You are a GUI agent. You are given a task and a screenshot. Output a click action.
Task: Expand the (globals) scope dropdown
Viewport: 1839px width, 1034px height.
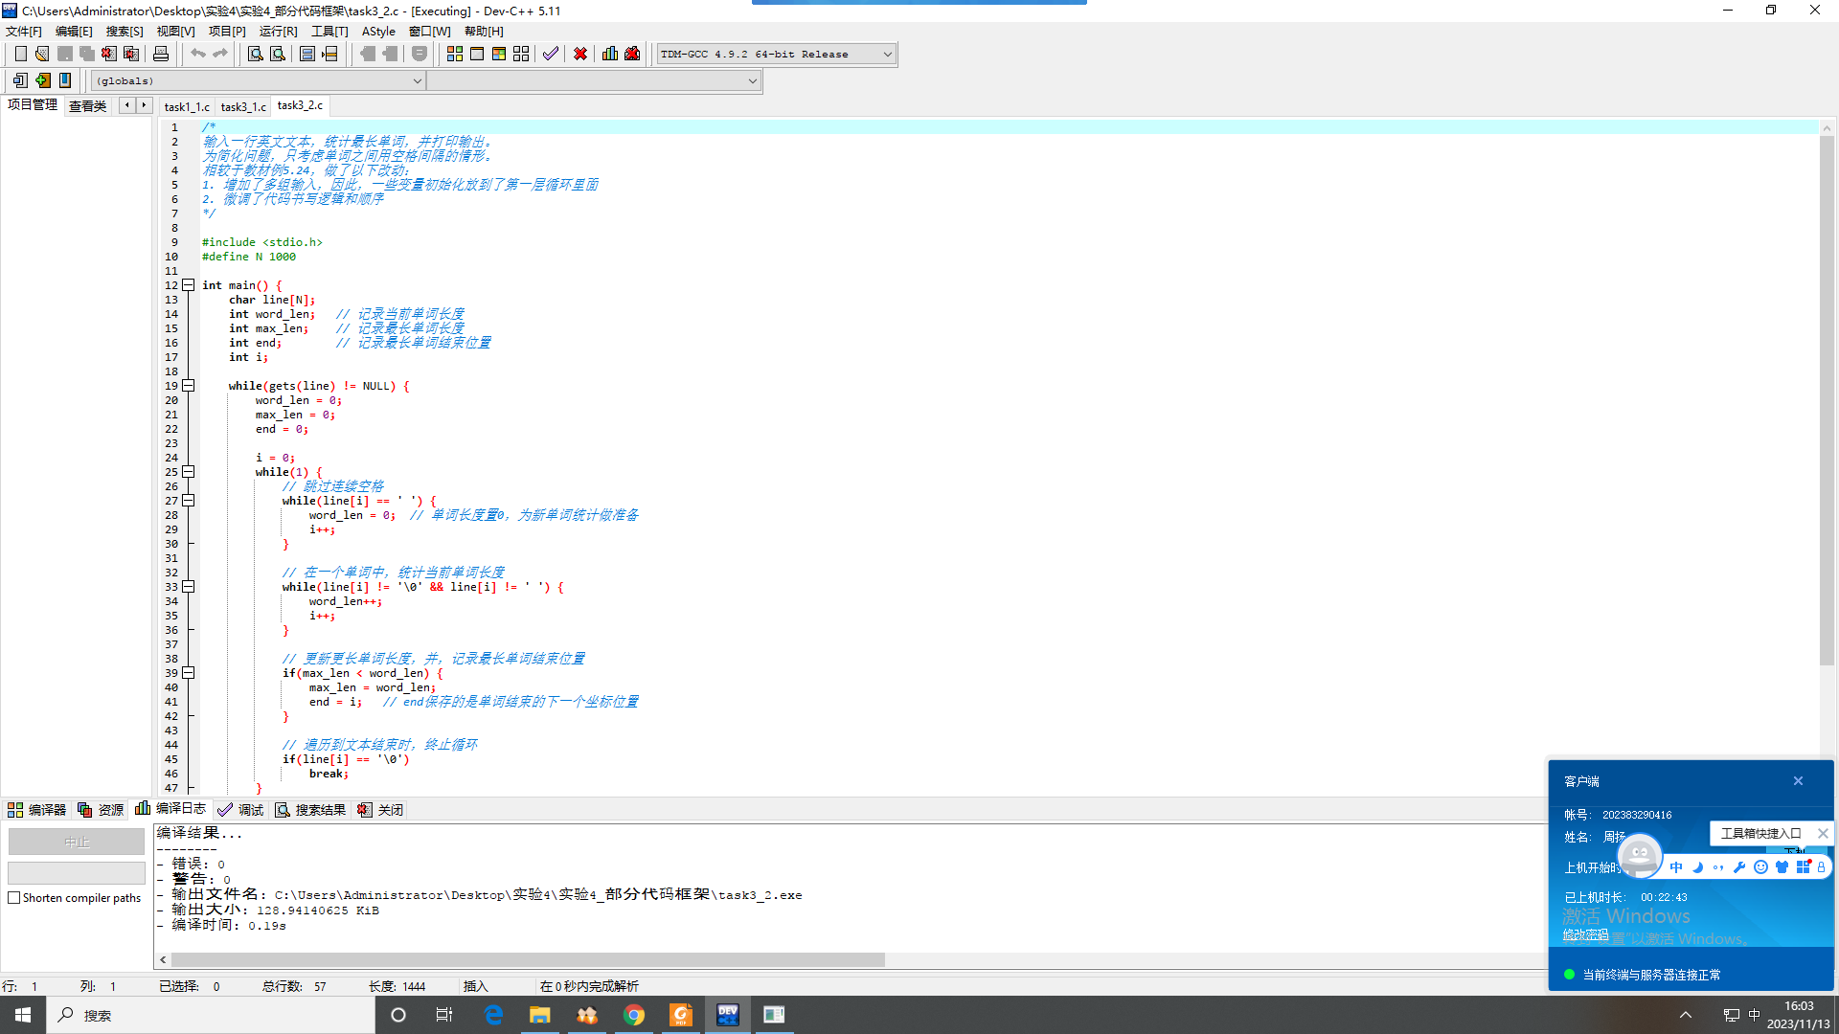coord(417,81)
